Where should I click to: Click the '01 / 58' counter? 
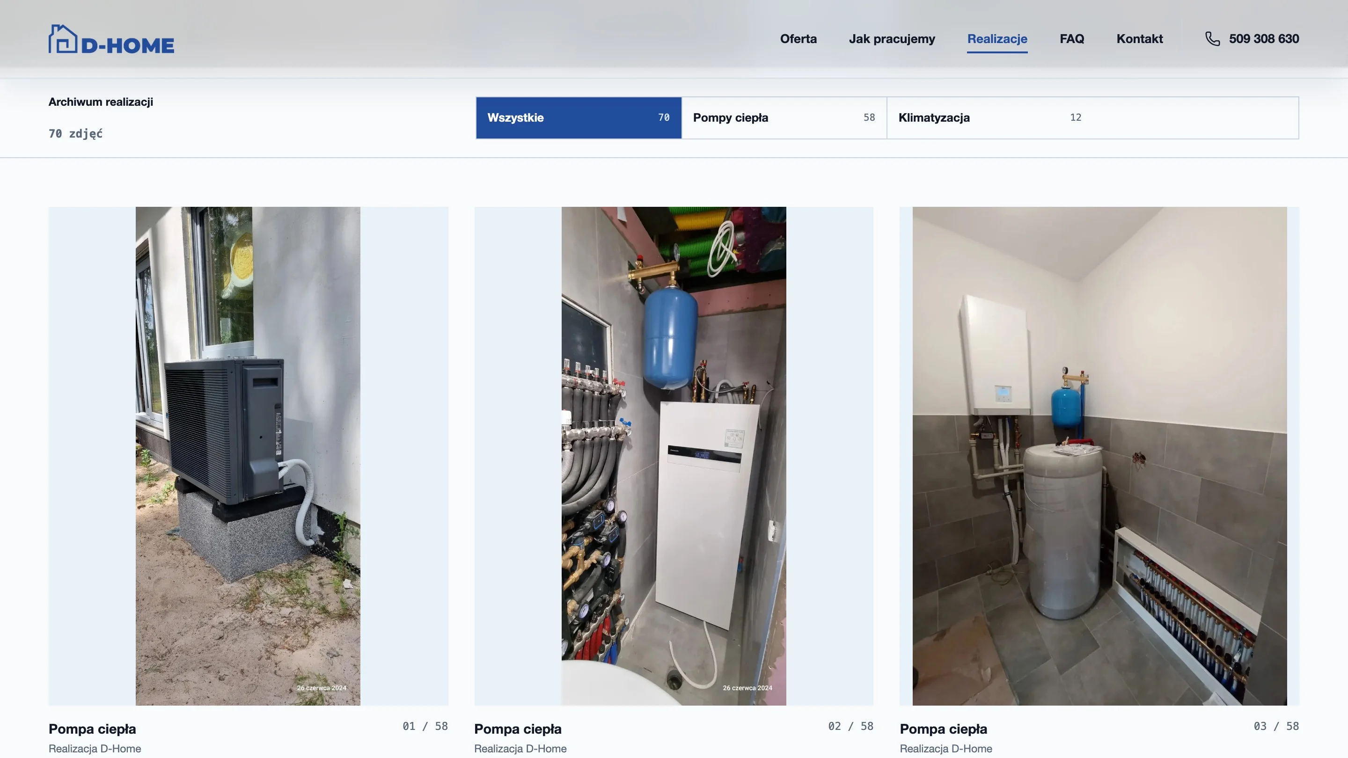tap(425, 726)
